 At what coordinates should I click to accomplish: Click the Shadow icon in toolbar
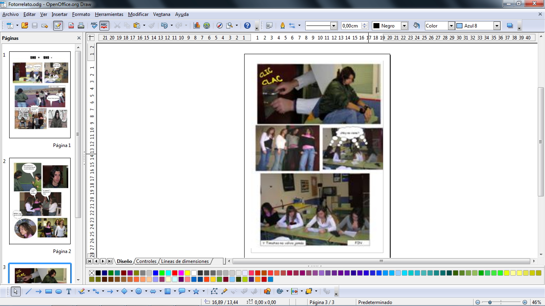click(x=509, y=25)
